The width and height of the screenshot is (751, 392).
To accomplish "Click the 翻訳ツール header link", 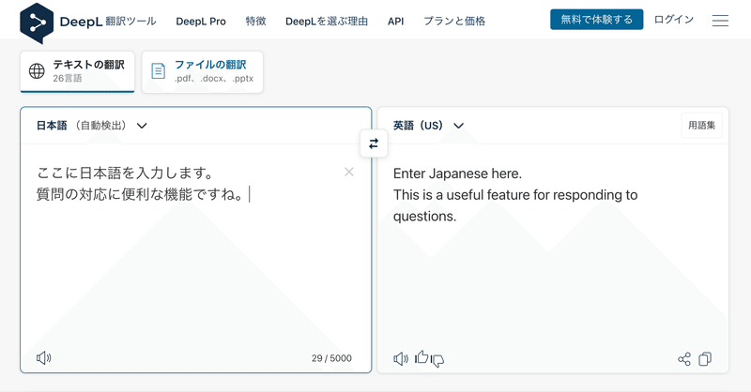I will 130,21.
